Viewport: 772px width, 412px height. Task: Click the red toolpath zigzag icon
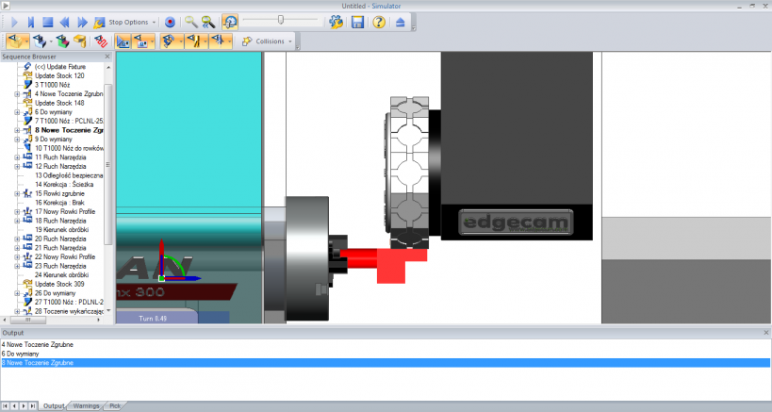[x=101, y=41]
